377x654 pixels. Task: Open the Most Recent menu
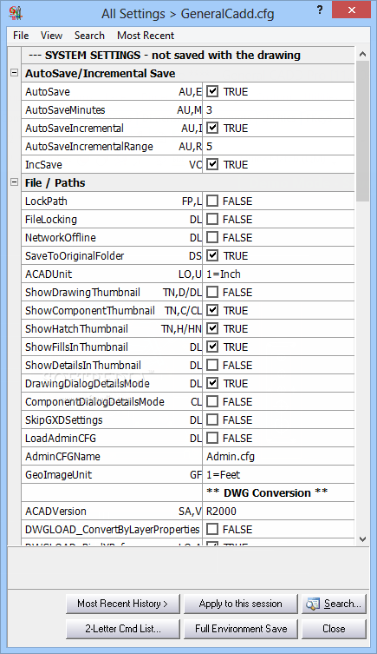click(x=146, y=36)
